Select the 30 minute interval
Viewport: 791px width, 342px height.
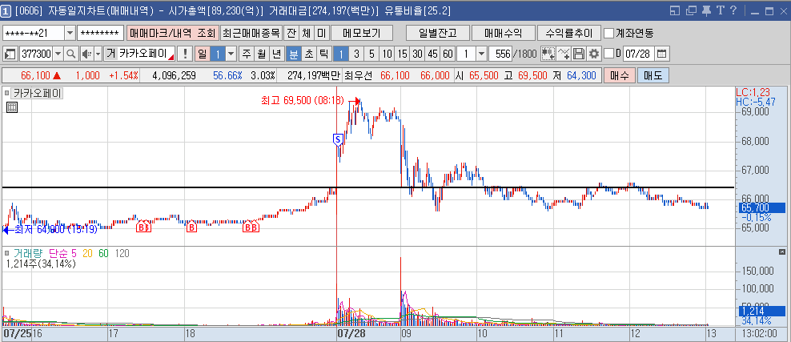417,54
